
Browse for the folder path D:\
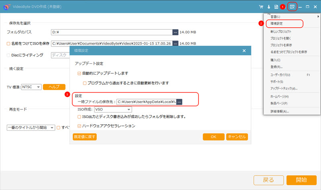coord(175,32)
